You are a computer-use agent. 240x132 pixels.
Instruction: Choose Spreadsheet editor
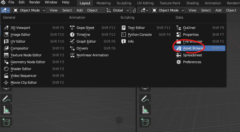200,55
